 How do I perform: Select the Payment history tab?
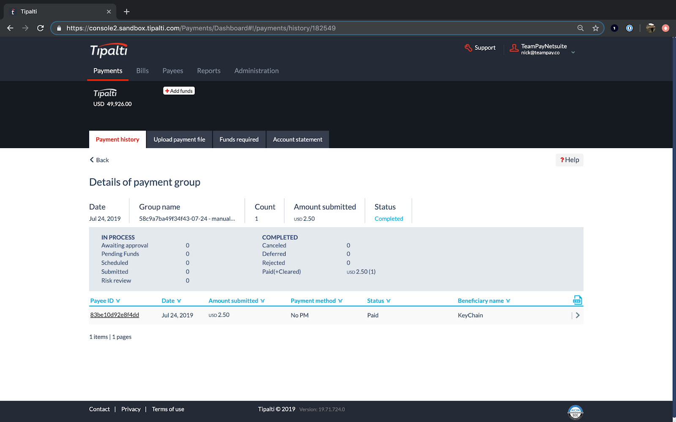[117, 140]
